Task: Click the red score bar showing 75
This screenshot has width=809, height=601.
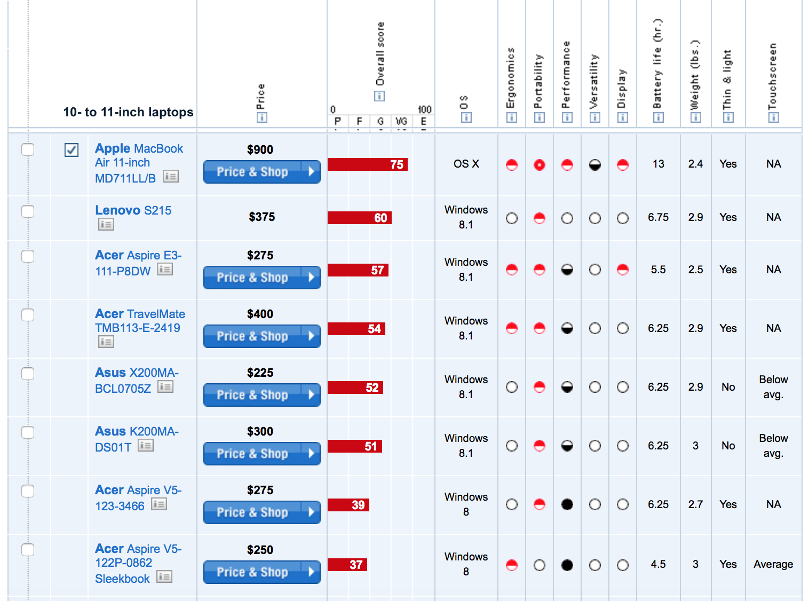Action: pyautogui.click(x=368, y=164)
